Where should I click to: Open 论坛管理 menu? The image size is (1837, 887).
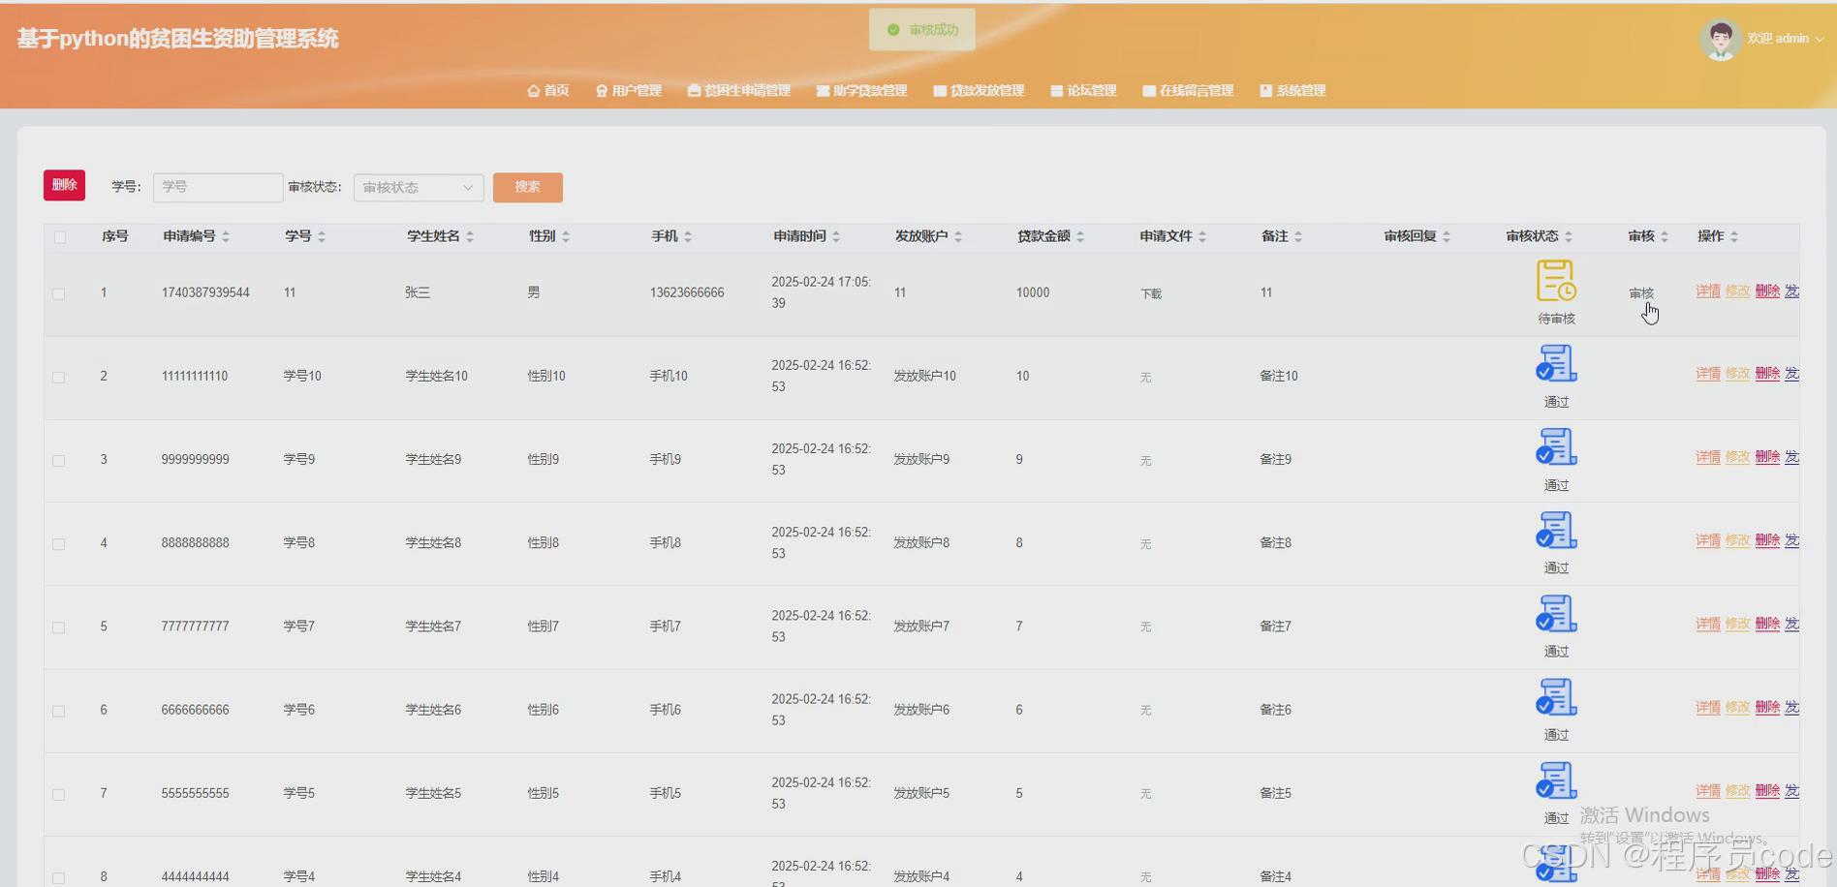(1083, 90)
